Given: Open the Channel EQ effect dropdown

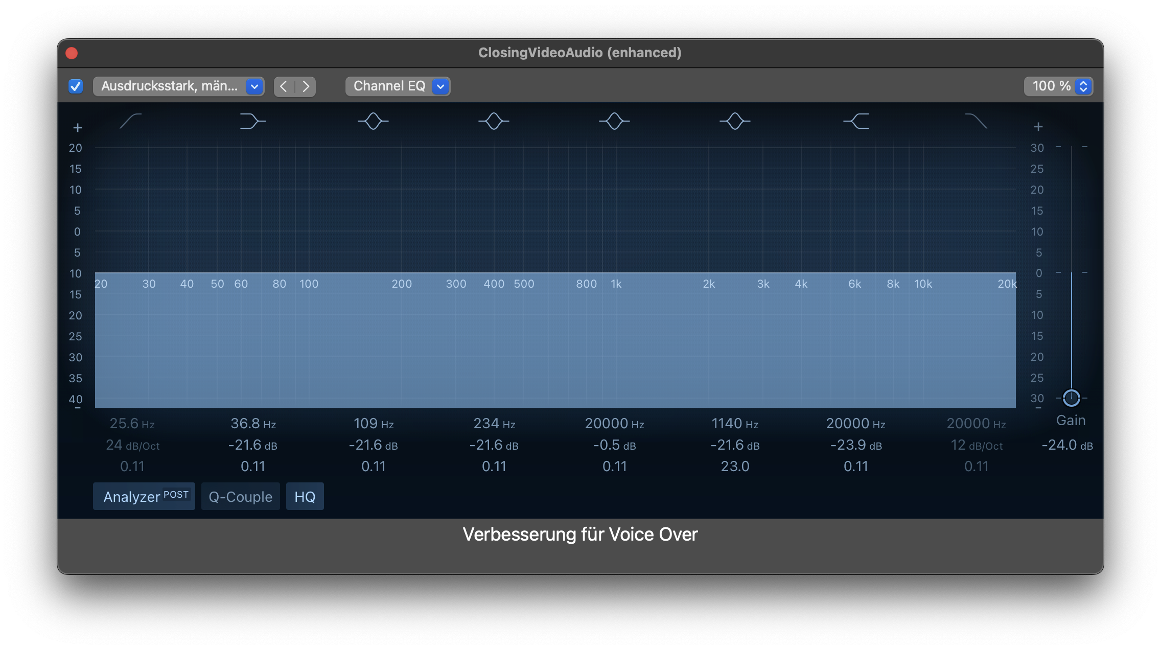Looking at the screenshot, I should pyautogui.click(x=398, y=86).
